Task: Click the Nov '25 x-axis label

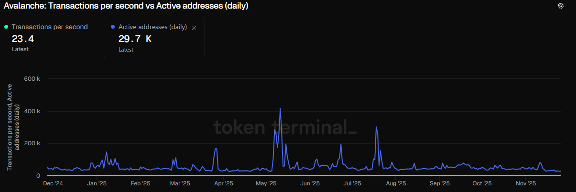Action: (x=525, y=183)
